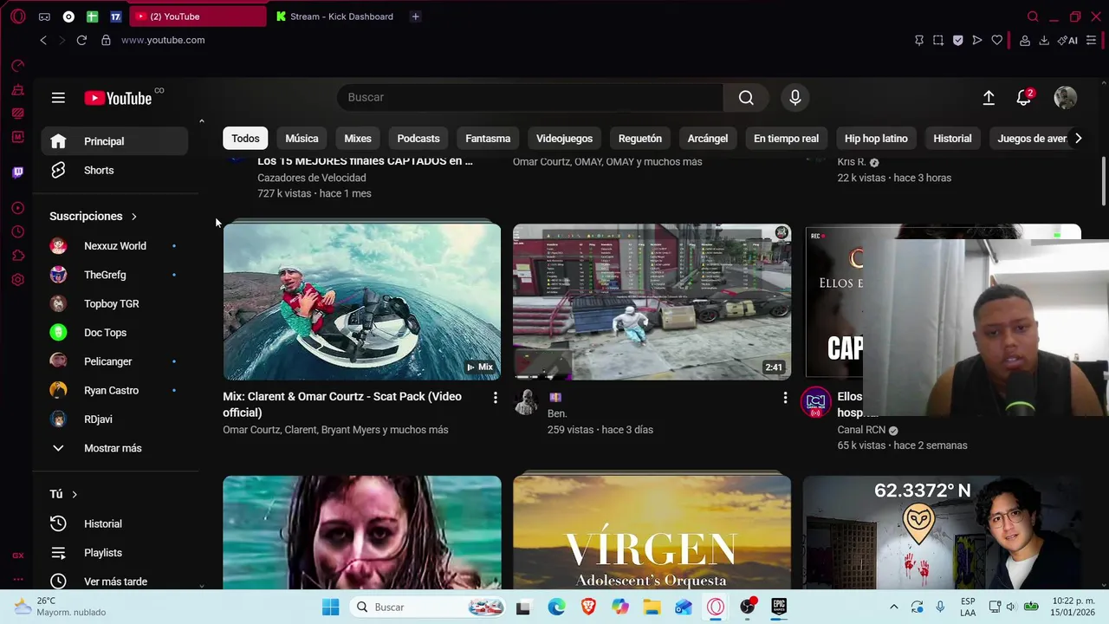Viewport: 1109px width, 624px height.
Task: Show hidden icons chevron in system tray
Action: pos(894,608)
